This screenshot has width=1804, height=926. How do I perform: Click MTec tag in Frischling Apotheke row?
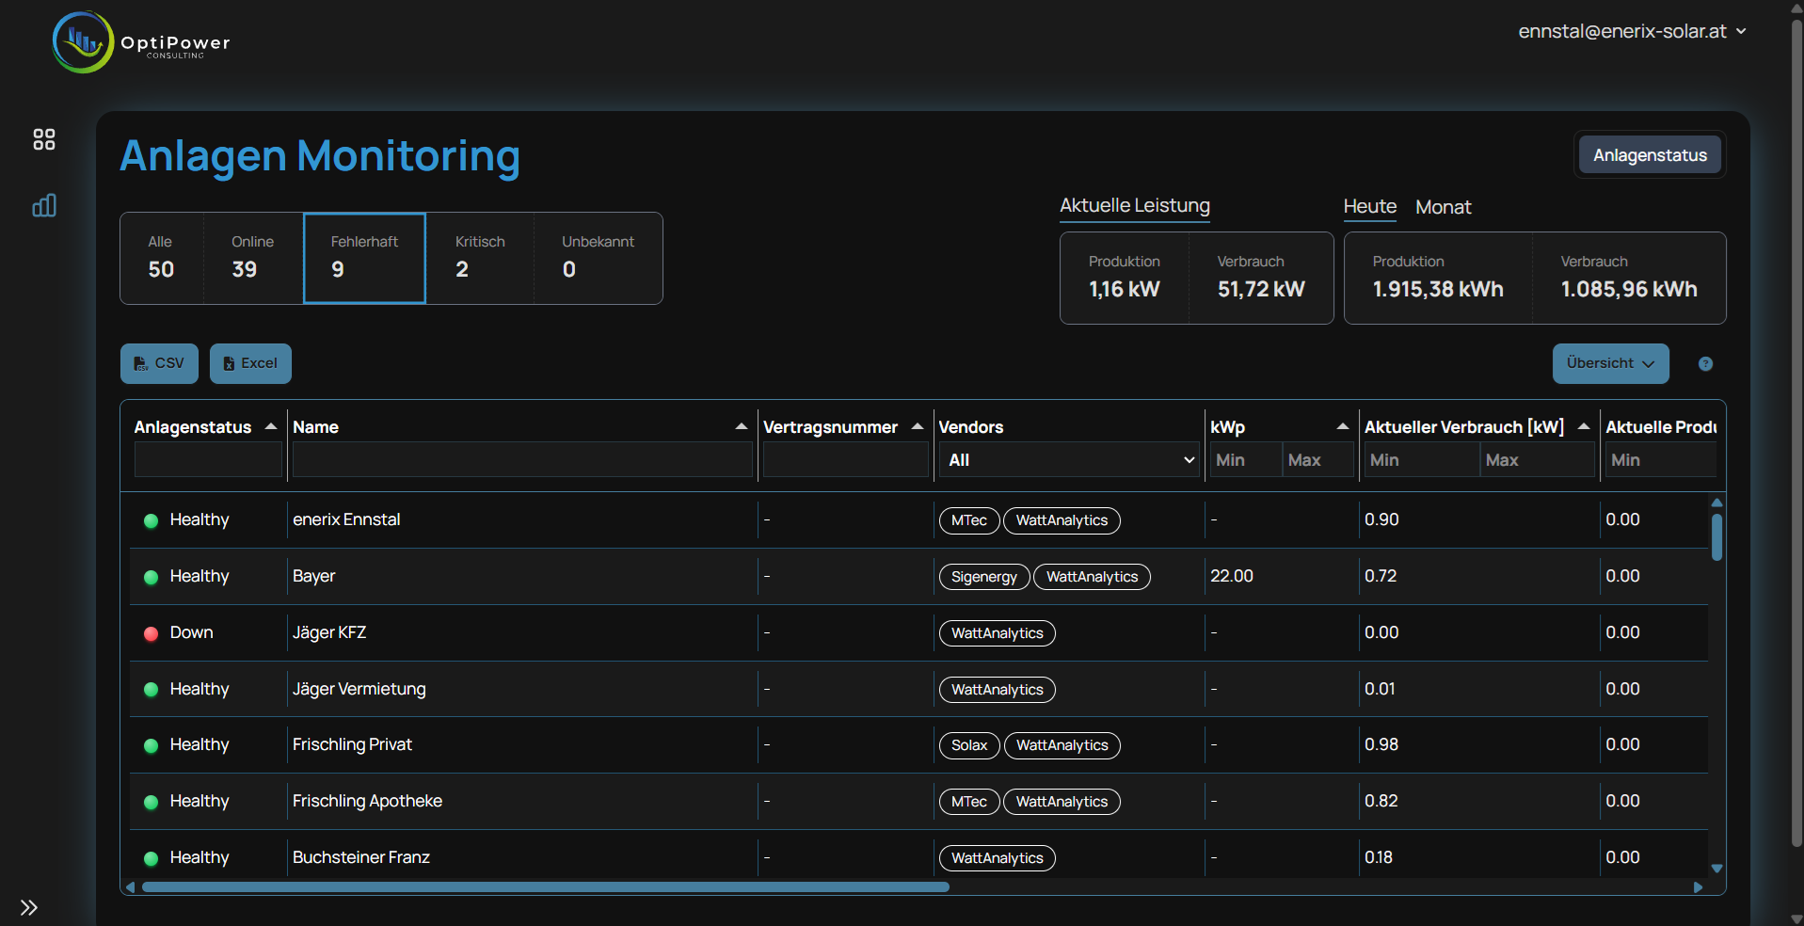tap(968, 802)
